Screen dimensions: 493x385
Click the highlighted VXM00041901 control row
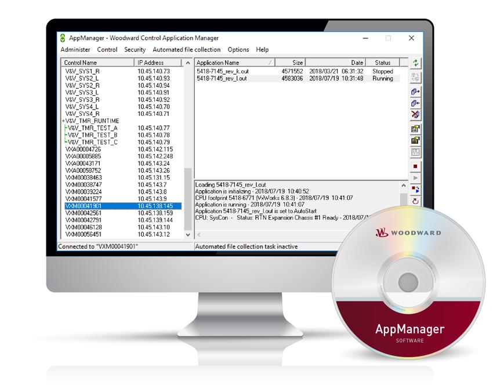coord(123,206)
